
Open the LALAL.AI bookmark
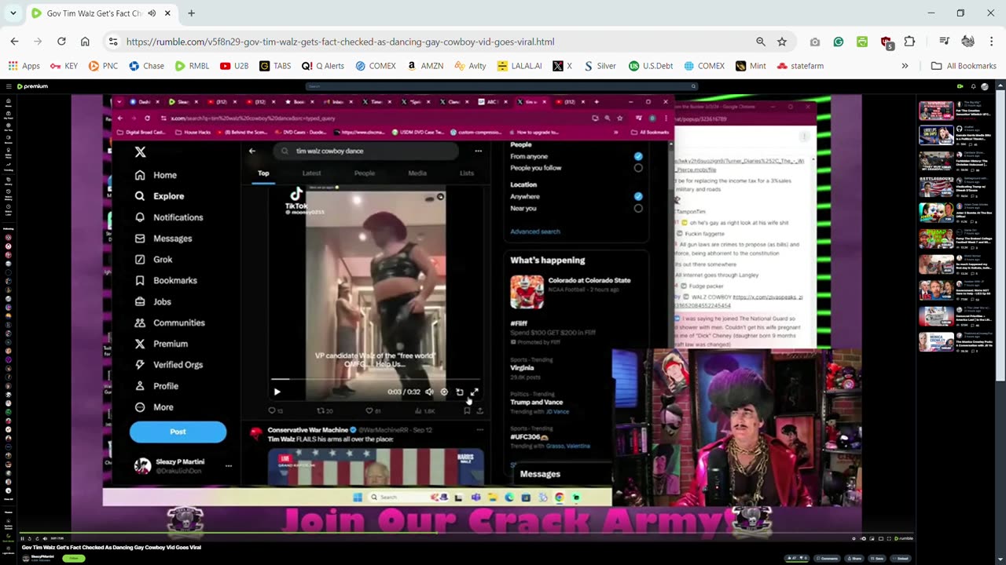tap(520, 66)
